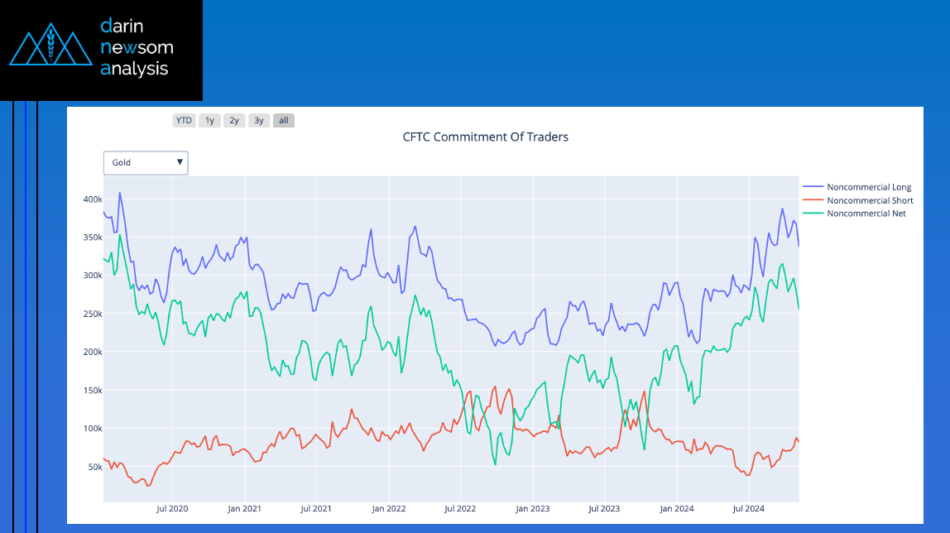The image size is (950, 533).
Task: Click the 'CFTC Commitment Of Traders' chart title
Action: click(486, 137)
